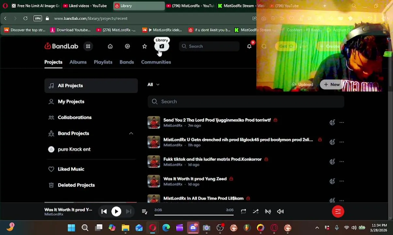Open the All filter dropdown
This screenshot has width=393, height=235.
click(153, 85)
